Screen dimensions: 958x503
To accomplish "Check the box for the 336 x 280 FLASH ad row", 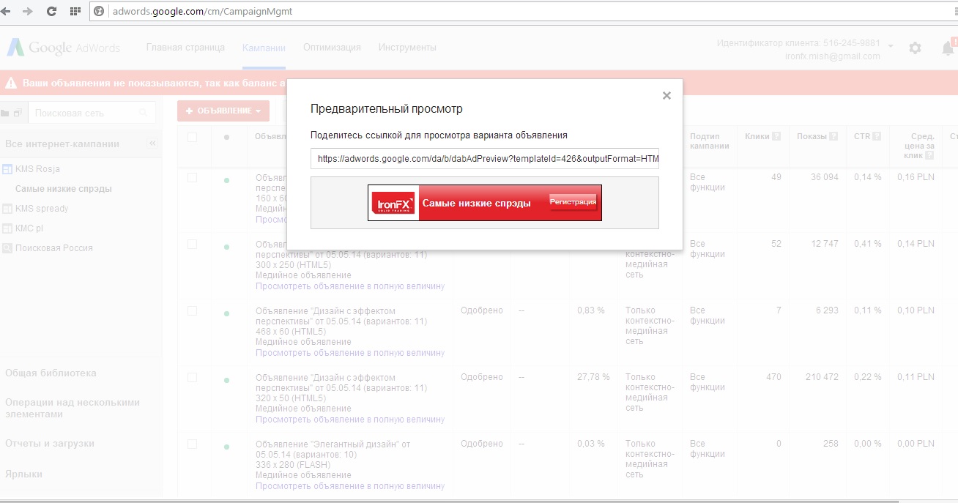I will pyautogui.click(x=192, y=444).
